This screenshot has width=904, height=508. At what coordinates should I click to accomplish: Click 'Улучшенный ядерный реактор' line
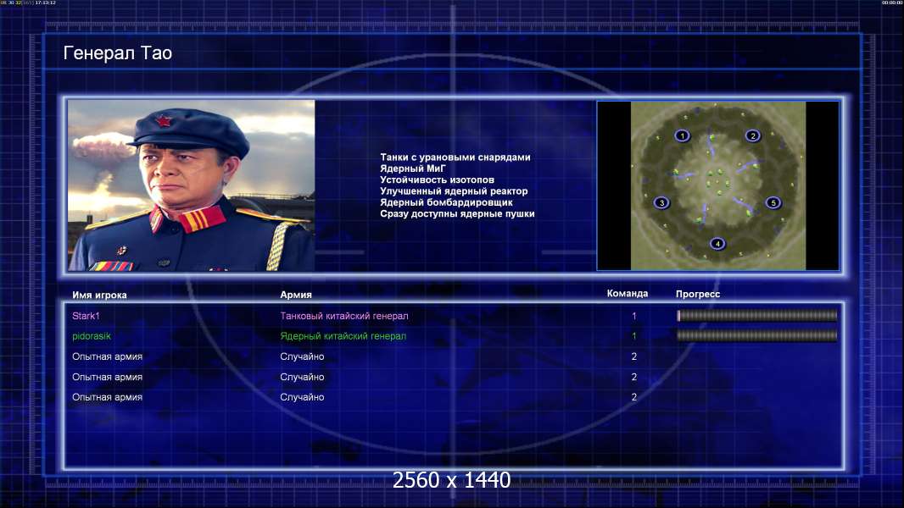point(454,191)
